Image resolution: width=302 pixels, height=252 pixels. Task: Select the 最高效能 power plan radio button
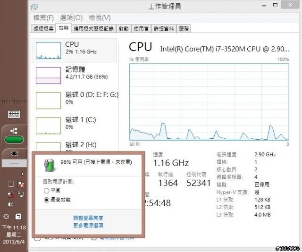[46, 200]
